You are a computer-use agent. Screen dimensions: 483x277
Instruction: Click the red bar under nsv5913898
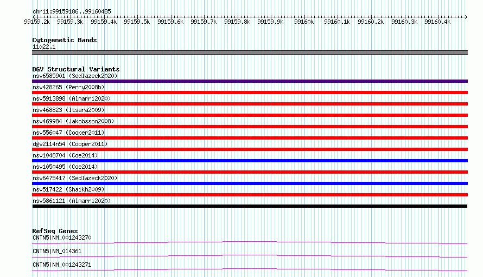click(250, 104)
